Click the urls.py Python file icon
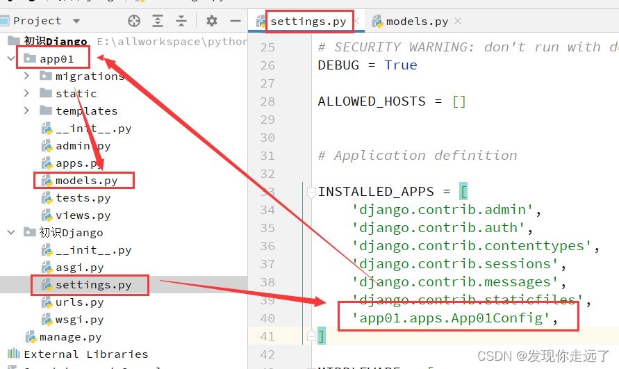 [47, 302]
